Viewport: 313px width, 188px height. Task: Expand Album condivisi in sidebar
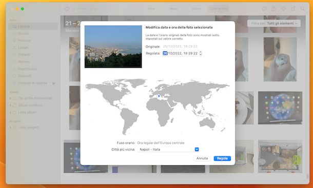pyautogui.click(x=11, y=105)
